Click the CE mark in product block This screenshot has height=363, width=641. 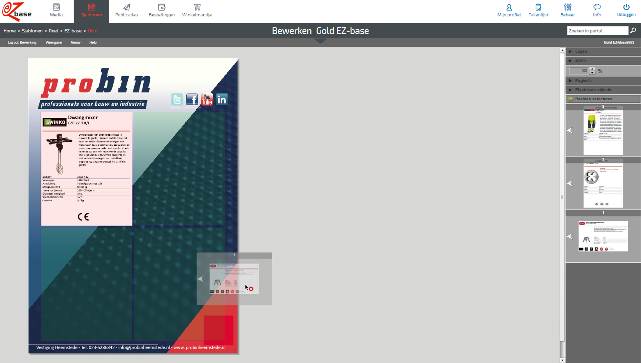83,217
